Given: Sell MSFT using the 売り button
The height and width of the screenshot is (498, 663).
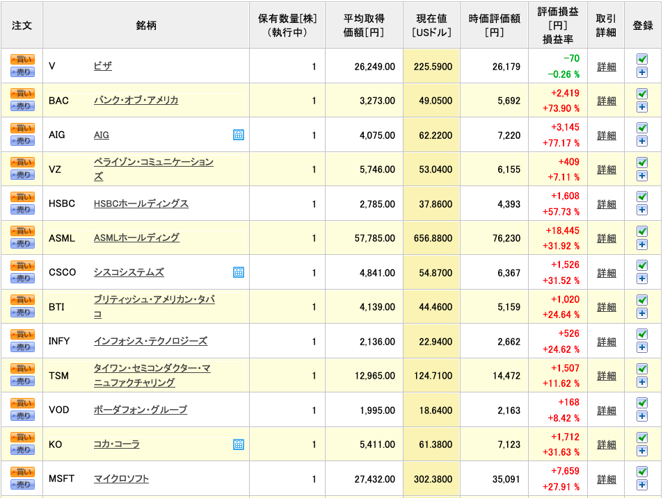Looking at the screenshot, I should click(22, 485).
